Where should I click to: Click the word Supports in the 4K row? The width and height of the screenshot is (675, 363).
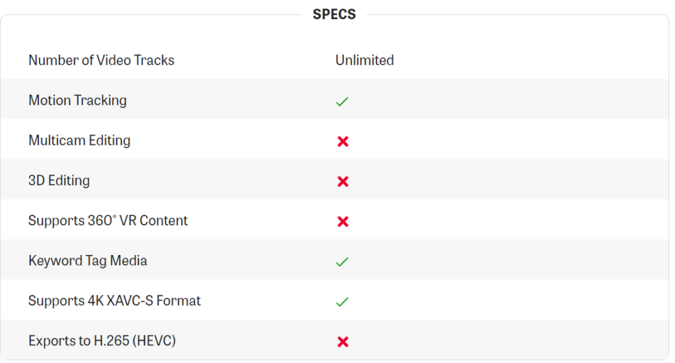57,301
